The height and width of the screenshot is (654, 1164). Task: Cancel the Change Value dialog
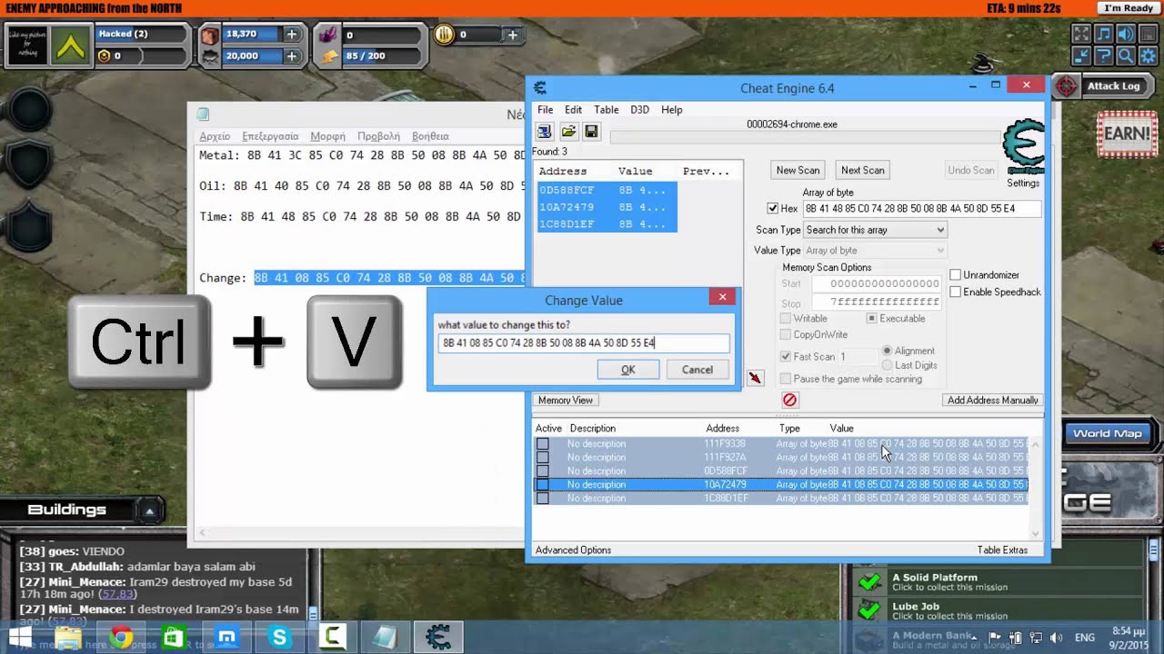click(x=697, y=370)
